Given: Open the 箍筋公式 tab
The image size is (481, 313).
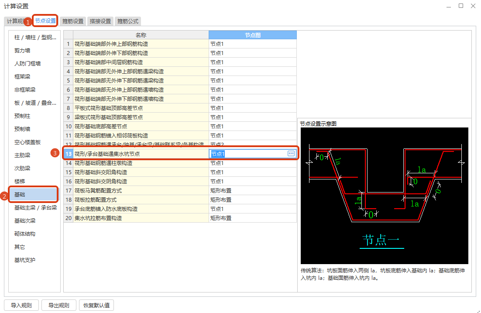Looking at the screenshot, I should click(128, 21).
